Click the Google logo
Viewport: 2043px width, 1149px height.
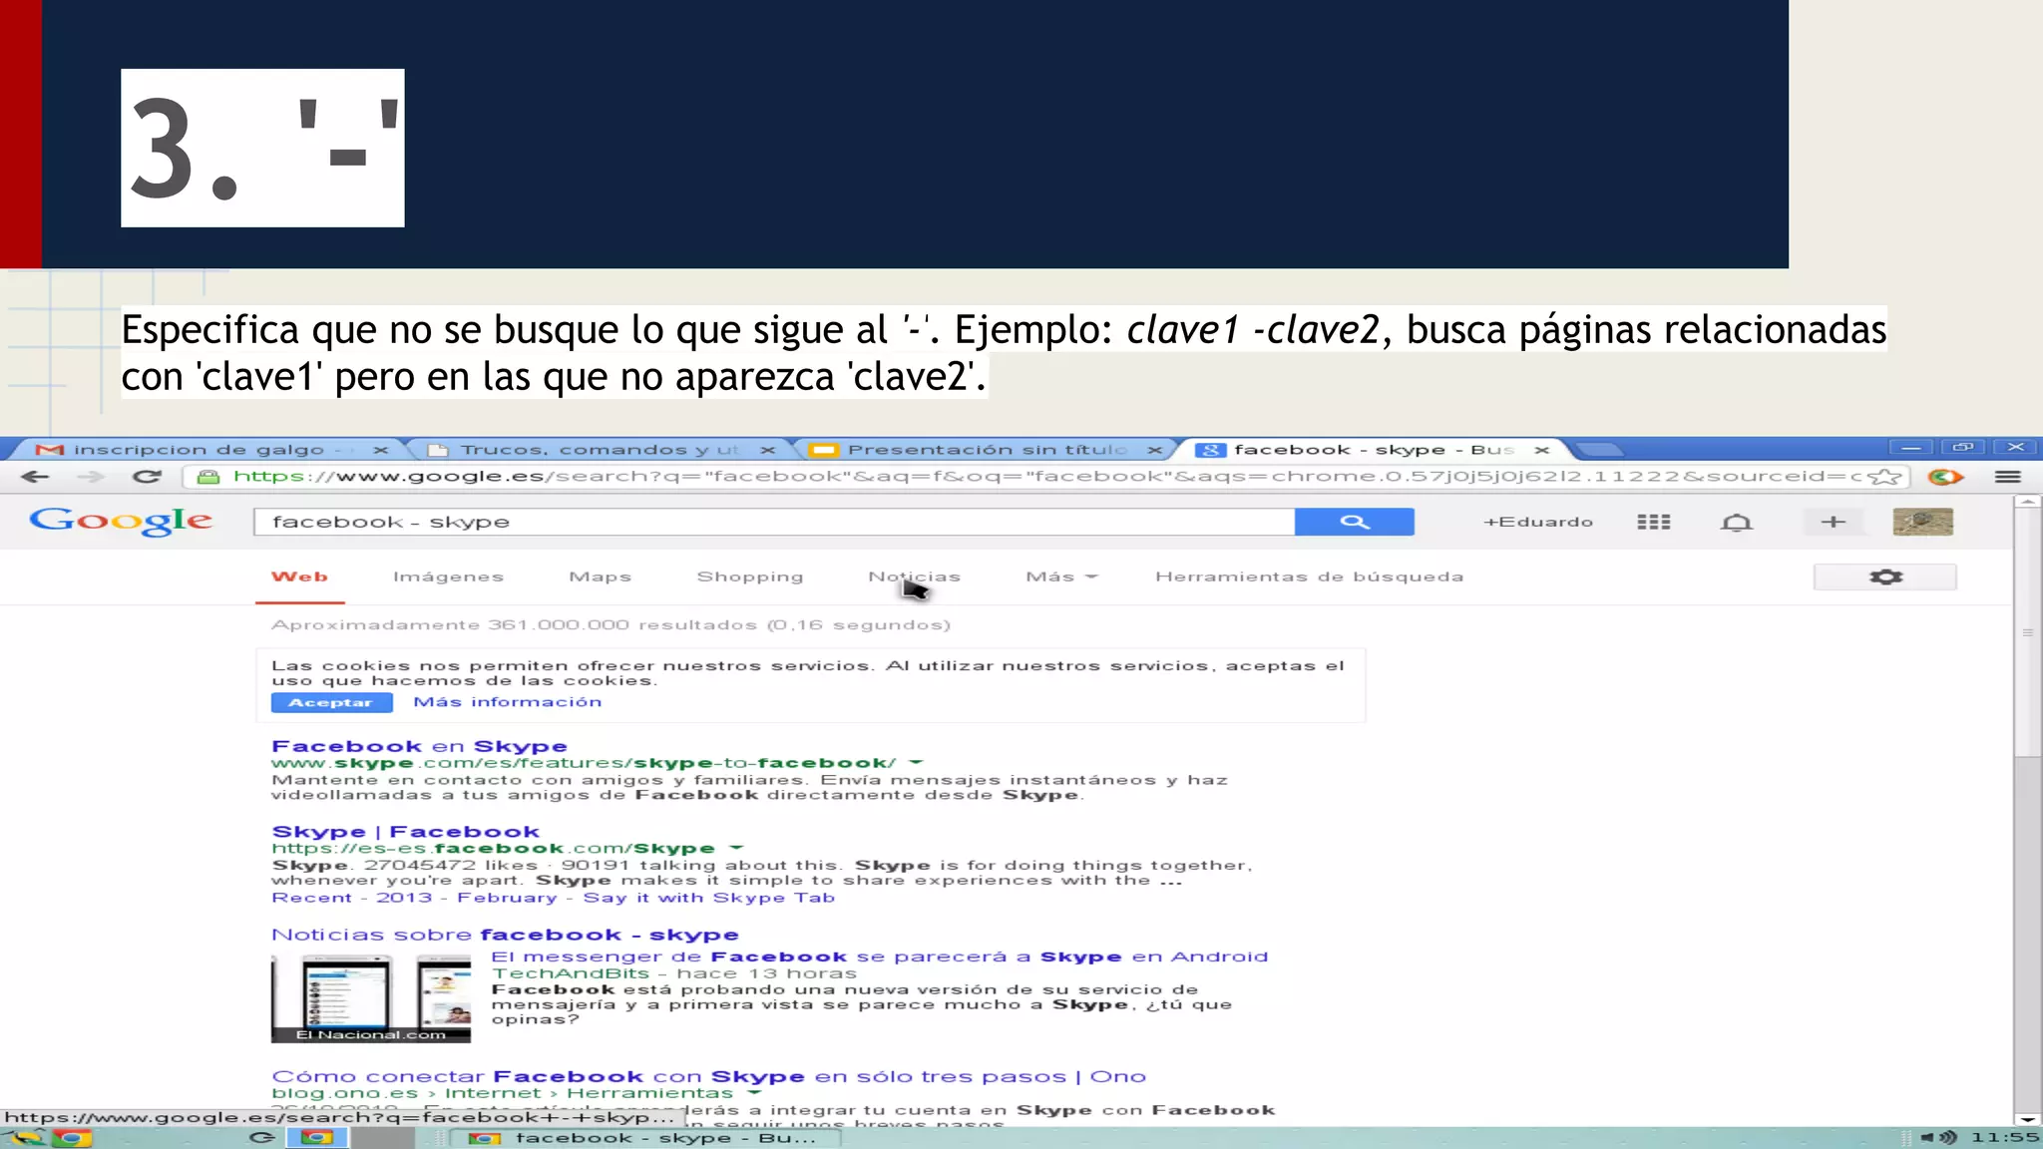pyautogui.click(x=121, y=521)
